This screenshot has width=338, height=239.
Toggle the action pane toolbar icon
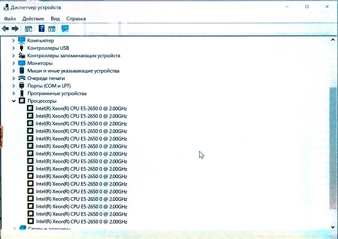pos(52,29)
